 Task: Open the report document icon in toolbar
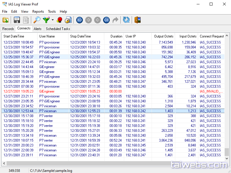[x=26, y=20]
